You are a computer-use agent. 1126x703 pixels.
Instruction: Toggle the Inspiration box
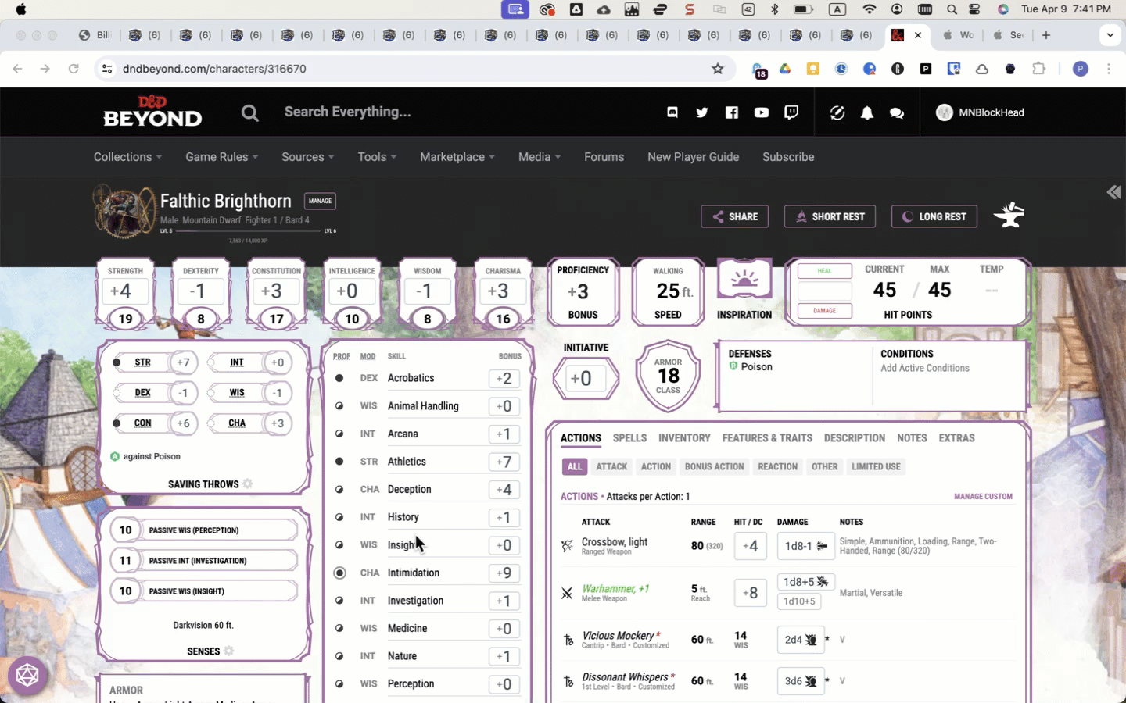tap(744, 280)
